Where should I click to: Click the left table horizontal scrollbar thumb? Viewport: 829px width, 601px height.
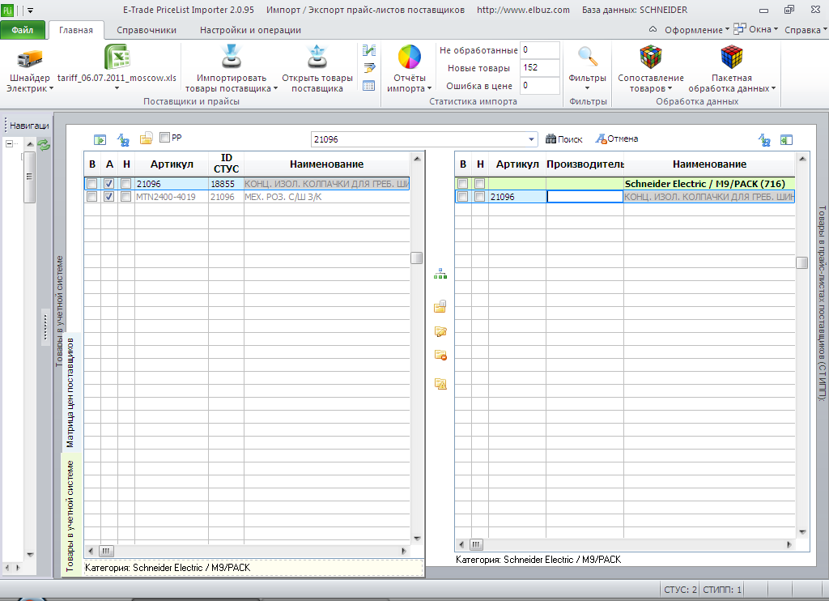coord(106,551)
